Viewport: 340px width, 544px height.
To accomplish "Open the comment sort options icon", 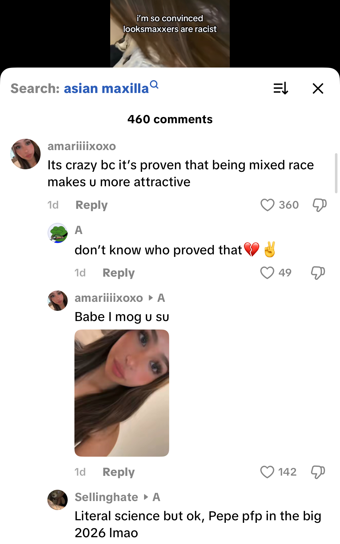I will (x=281, y=88).
